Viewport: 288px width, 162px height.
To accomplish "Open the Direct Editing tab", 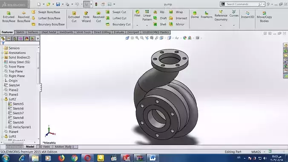I will (x=102, y=32).
